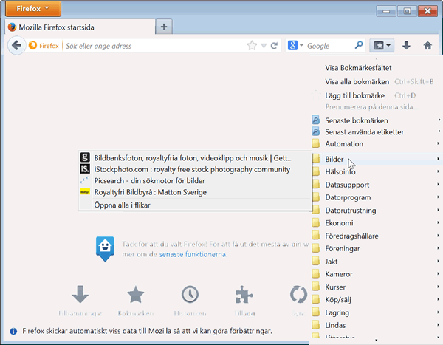Toggle the bookmarks menu toolbar button

(x=382, y=45)
